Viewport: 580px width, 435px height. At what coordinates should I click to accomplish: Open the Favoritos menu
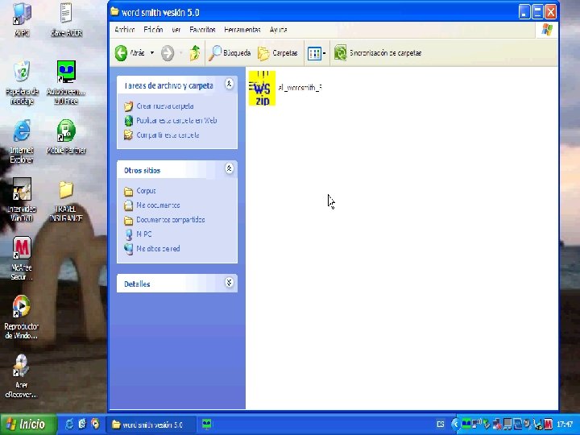[x=202, y=30]
